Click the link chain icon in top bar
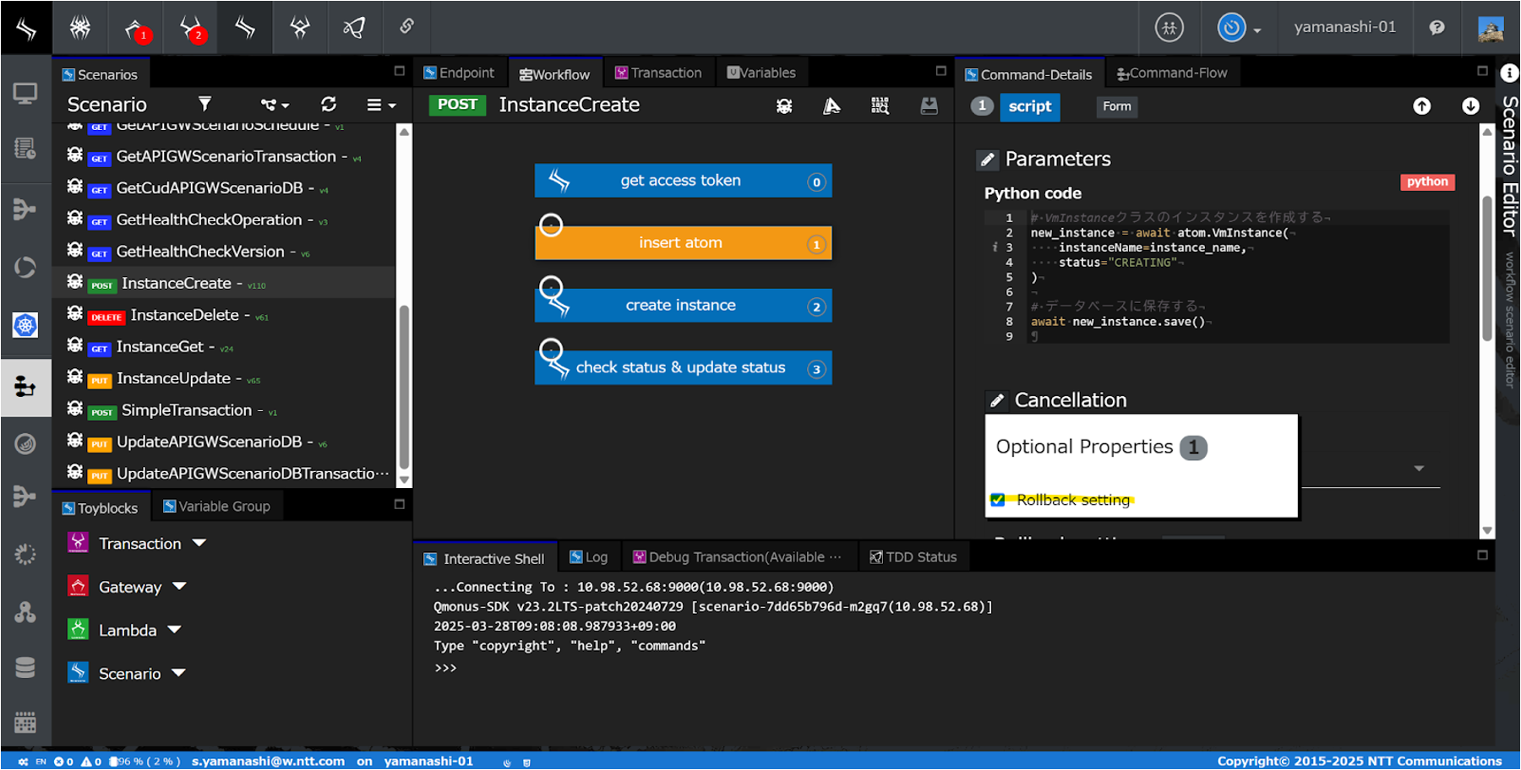The image size is (1521, 770). point(406,27)
